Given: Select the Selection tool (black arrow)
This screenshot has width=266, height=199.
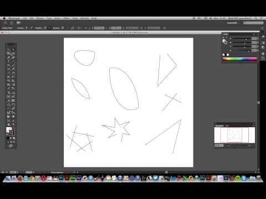Looking at the screenshot, I should 8,50.
